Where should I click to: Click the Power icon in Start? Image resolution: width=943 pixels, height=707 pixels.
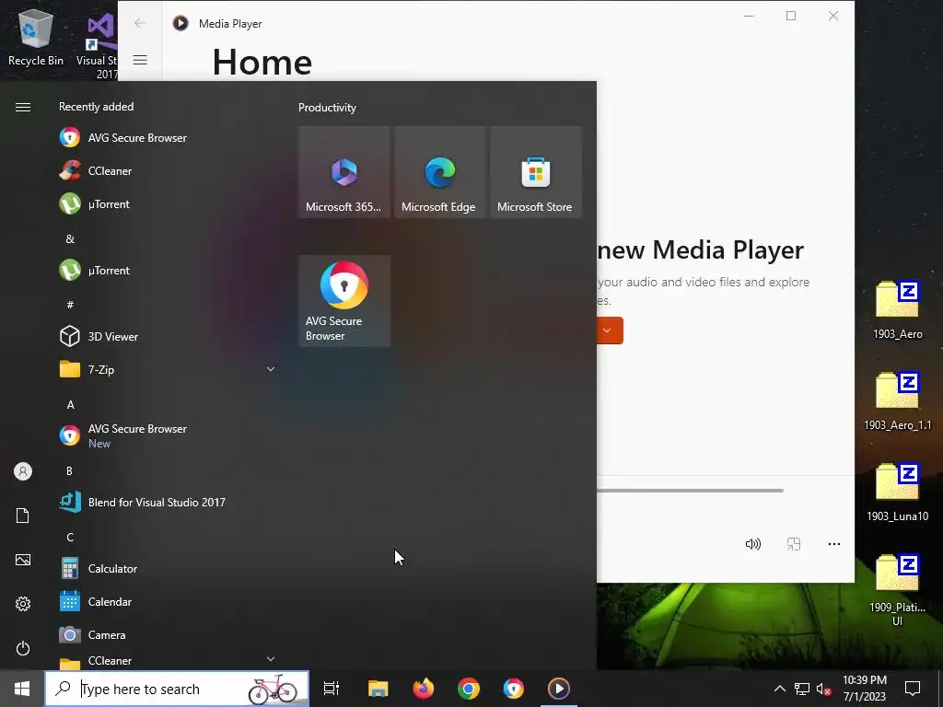pyautogui.click(x=23, y=648)
